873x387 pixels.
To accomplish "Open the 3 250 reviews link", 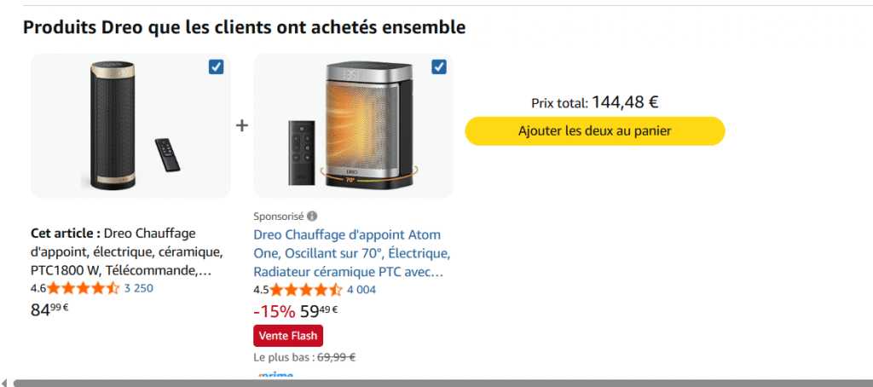I will pyautogui.click(x=139, y=288).
